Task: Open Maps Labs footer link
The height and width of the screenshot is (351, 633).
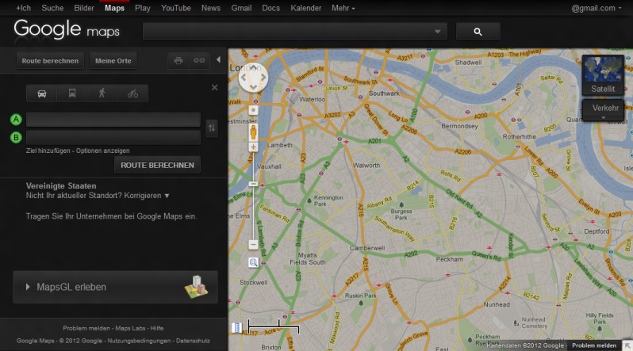Action: (130, 328)
